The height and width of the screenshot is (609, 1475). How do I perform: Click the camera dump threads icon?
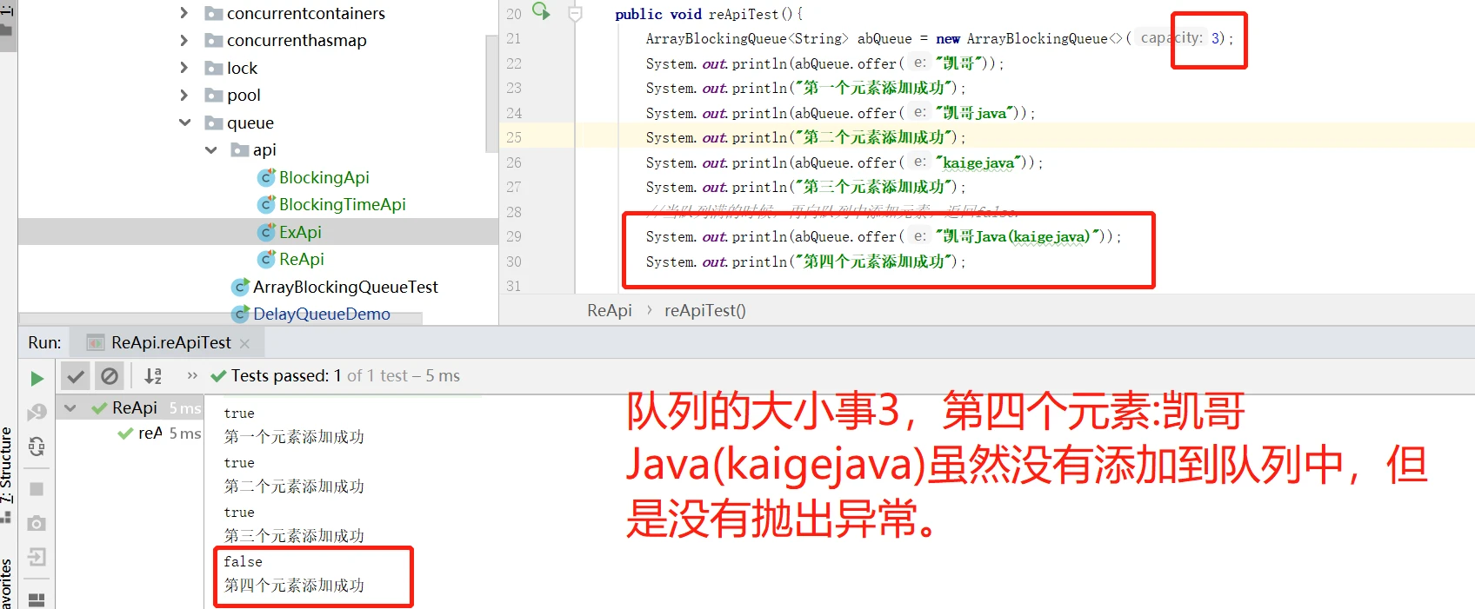[x=37, y=523]
